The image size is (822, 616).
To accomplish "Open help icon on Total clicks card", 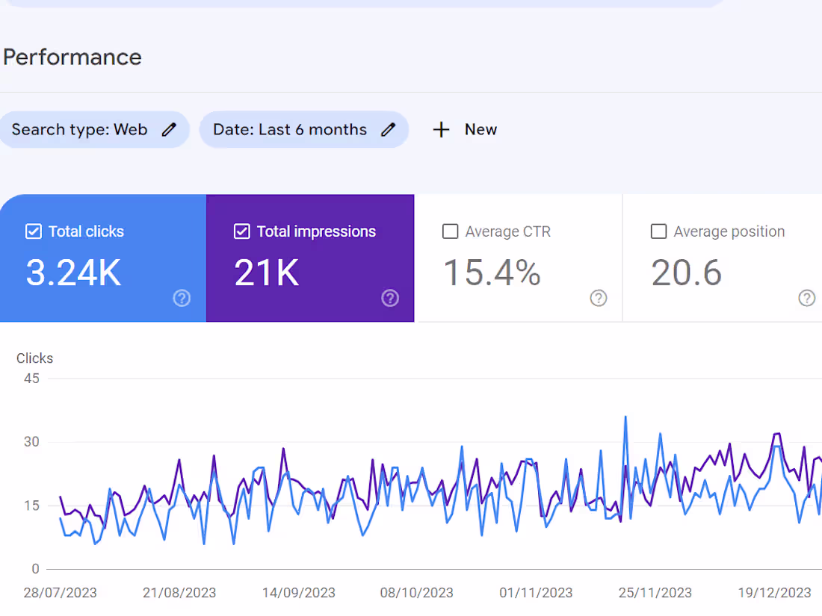I will pos(182,299).
